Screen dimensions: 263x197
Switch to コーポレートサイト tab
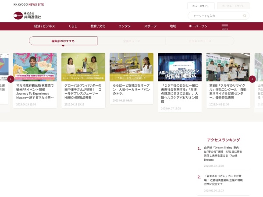point(233,6)
